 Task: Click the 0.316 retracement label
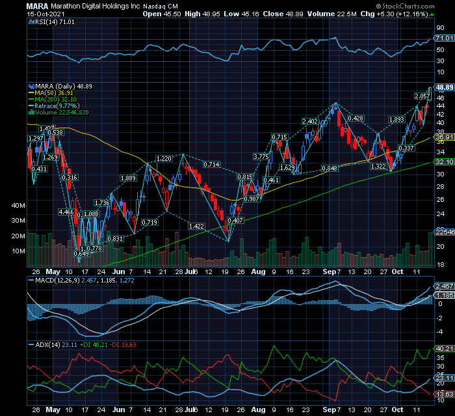pos(70,178)
